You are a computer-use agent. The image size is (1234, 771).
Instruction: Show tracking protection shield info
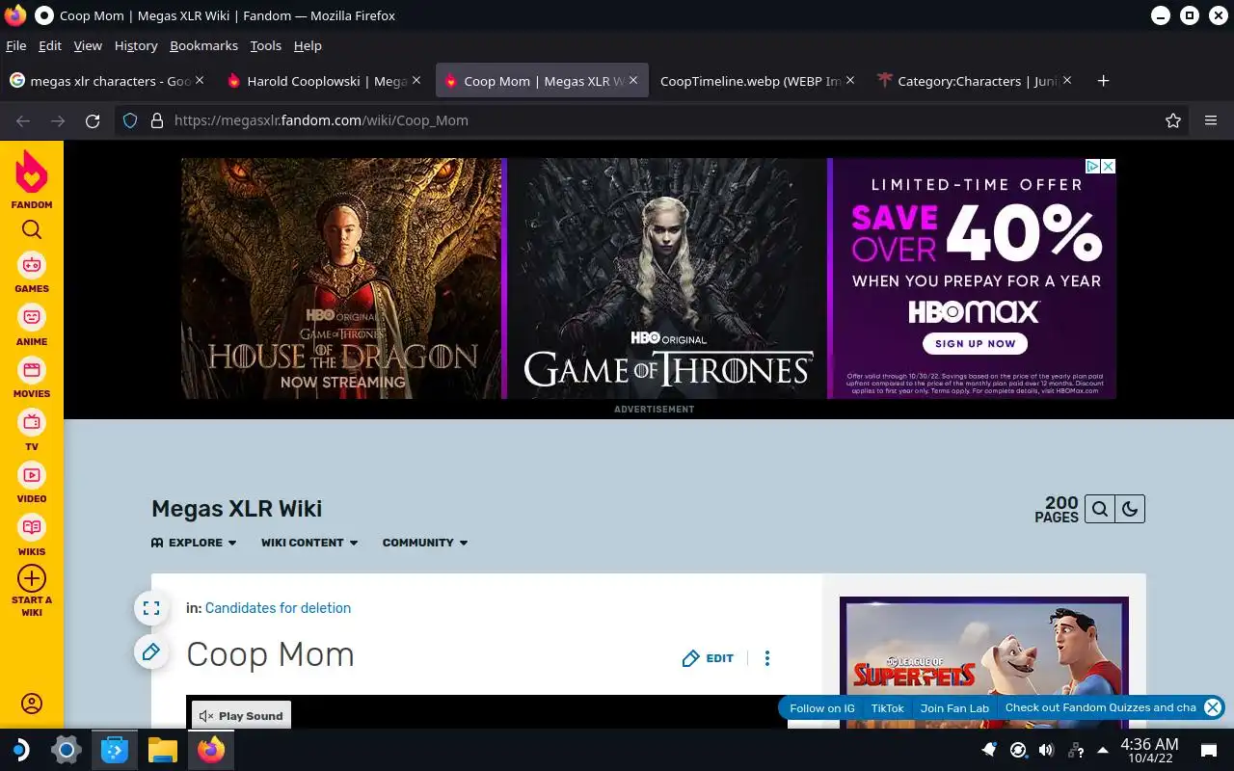[130, 120]
